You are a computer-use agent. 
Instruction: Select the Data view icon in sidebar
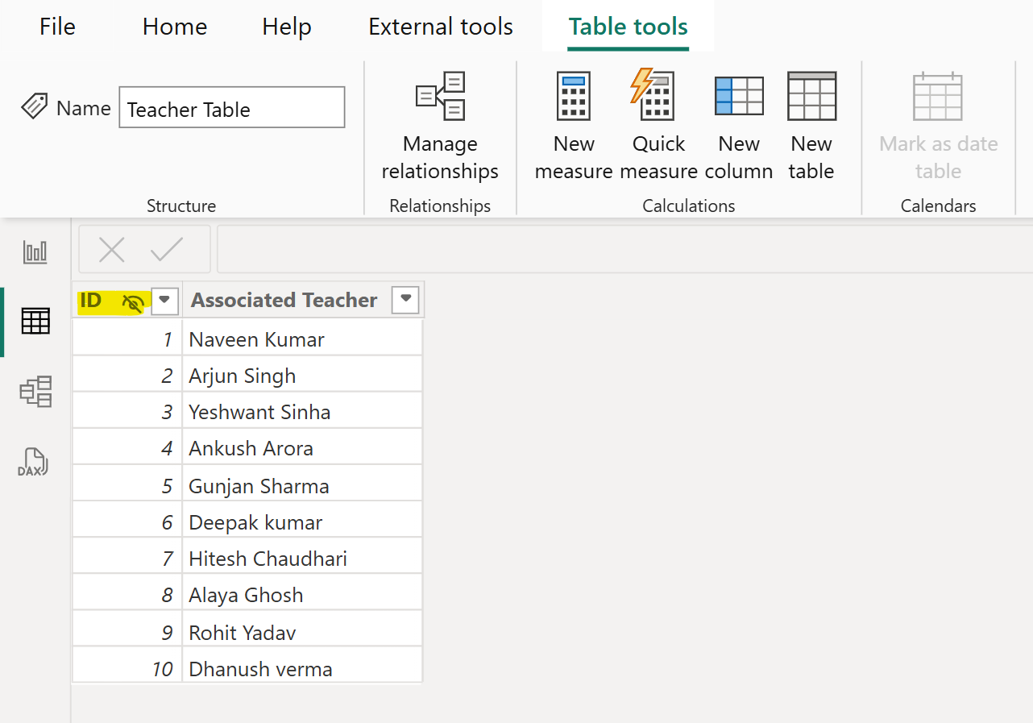point(34,321)
